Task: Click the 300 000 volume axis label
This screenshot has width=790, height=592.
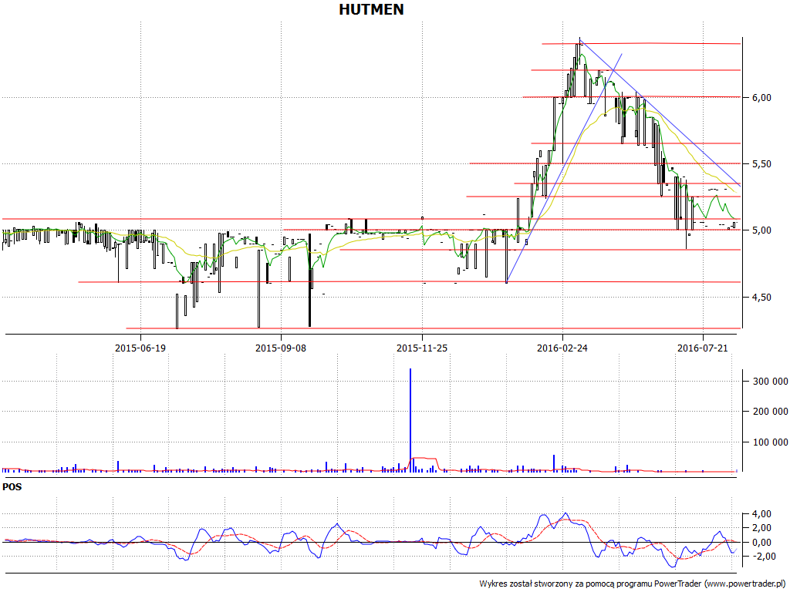Action: coord(770,382)
